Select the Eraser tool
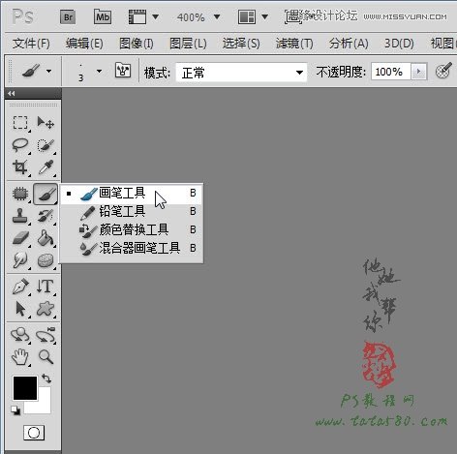This screenshot has height=454, width=457. pos(20,238)
